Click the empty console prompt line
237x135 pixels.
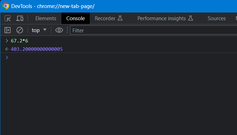click(x=119, y=57)
